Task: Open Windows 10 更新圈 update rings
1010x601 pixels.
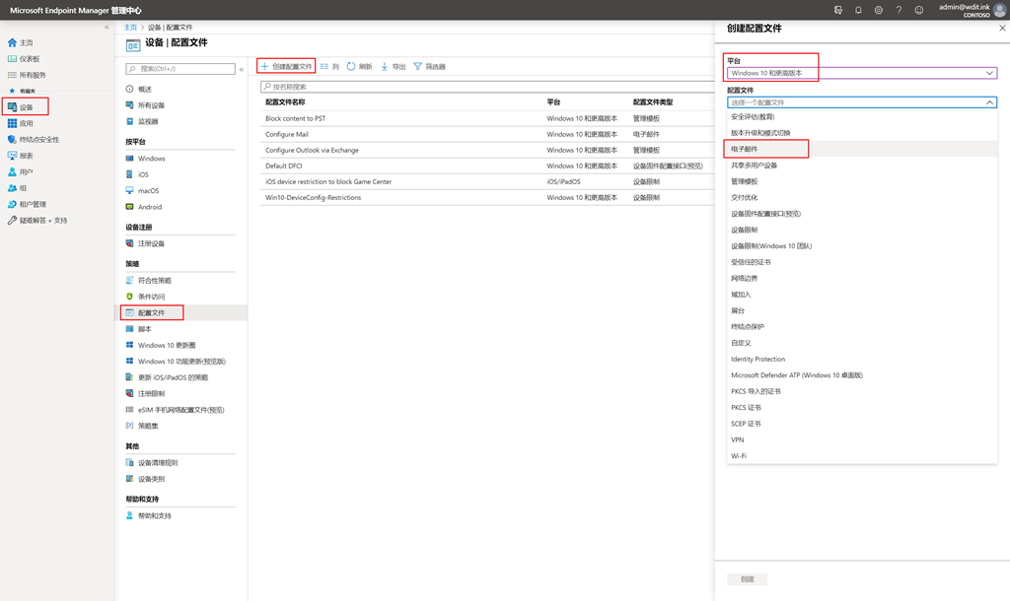Action: (x=166, y=345)
